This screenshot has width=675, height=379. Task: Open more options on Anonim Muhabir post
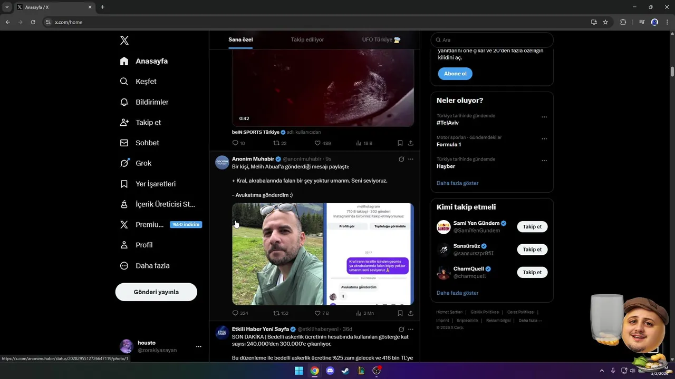click(x=411, y=159)
